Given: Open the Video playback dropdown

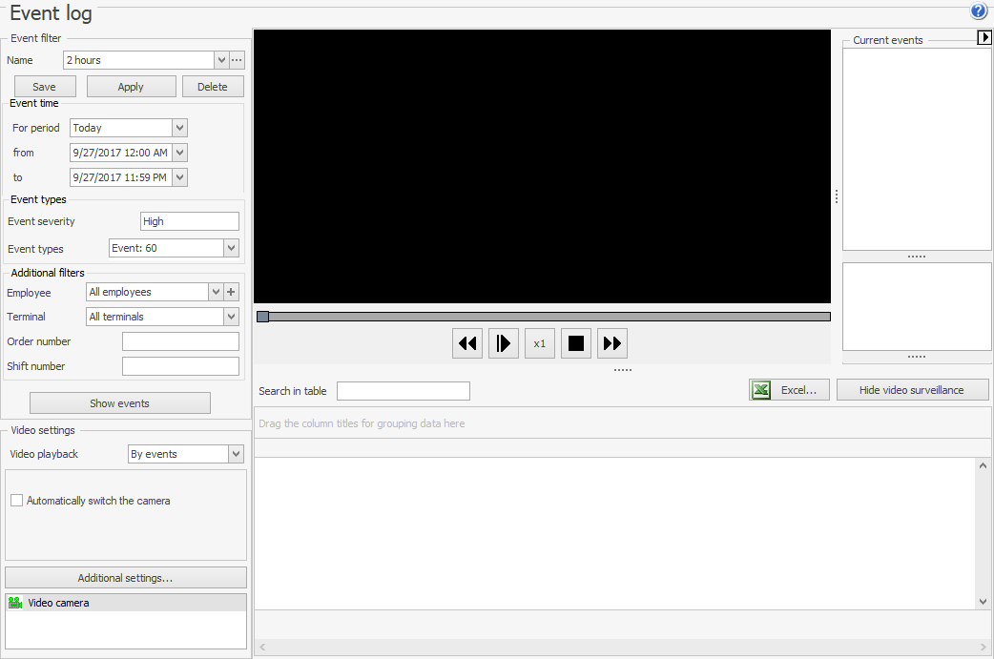Looking at the screenshot, I should [237, 454].
